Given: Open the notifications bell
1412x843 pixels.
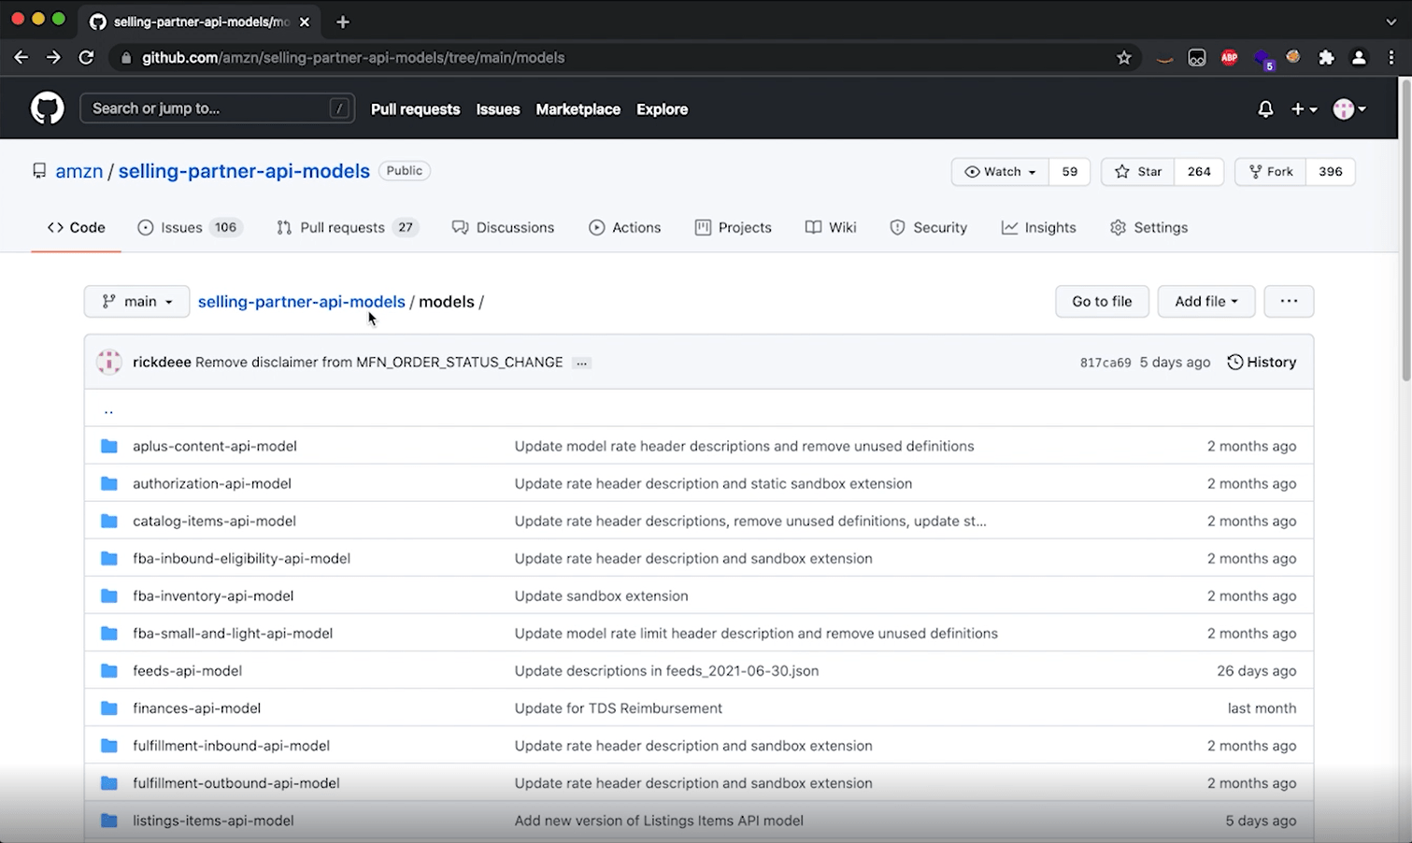Looking at the screenshot, I should [1265, 109].
